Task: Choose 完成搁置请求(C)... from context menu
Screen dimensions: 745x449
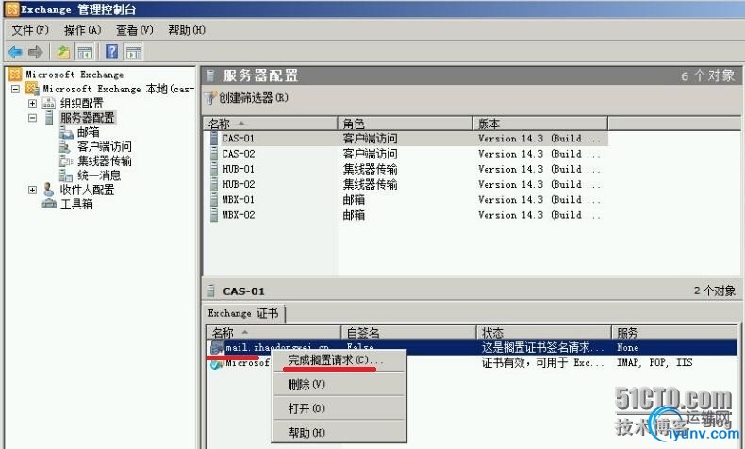Action: (339, 360)
